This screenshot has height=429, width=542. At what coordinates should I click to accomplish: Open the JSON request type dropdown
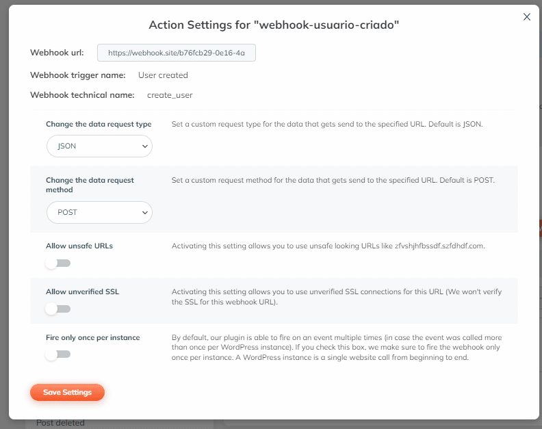[99, 146]
